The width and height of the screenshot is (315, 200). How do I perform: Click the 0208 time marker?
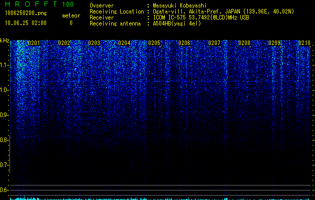coord(244,43)
